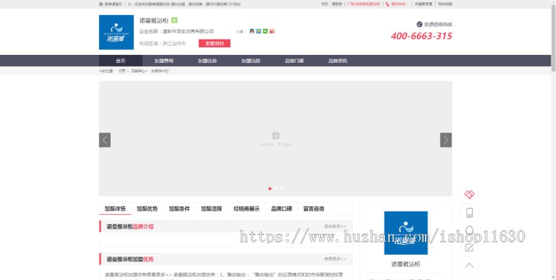
Task: Share via the orange share icon
Action: [272, 31]
